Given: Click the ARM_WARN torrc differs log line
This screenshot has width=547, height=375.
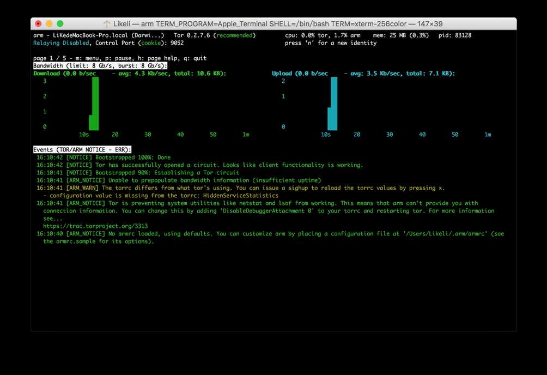Looking at the screenshot, I should point(241,188).
